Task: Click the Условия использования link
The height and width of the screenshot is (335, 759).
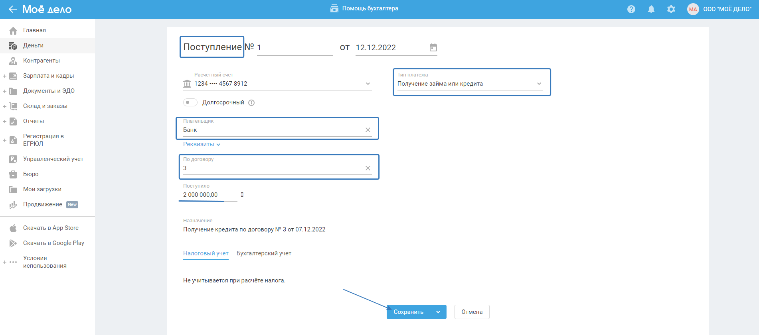Action: 45,262
